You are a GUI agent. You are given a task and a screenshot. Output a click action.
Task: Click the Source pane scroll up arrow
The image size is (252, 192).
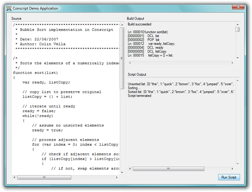[x=122, y=25]
